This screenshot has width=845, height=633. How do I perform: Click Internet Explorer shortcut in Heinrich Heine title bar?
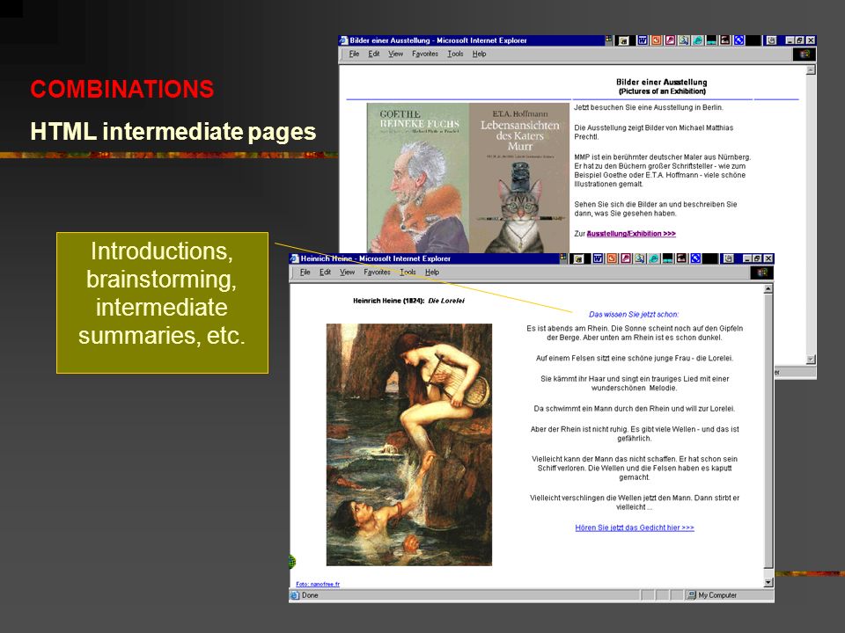point(653,258)
